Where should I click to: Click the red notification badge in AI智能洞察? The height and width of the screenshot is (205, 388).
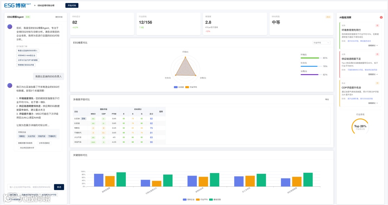pyautogui.click(x=381, y=17)
